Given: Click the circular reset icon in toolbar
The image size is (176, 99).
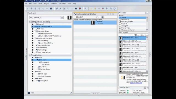Looking at the screenshot, I should [114, 9].
